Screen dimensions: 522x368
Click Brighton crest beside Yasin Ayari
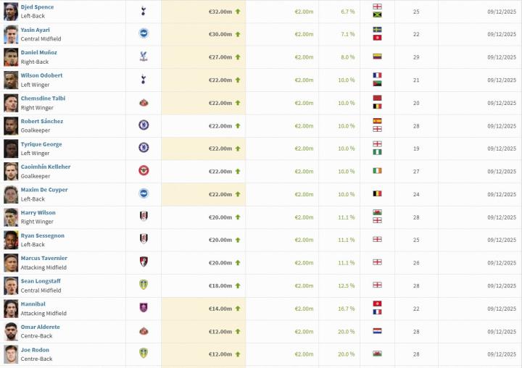tap(144, 33)
